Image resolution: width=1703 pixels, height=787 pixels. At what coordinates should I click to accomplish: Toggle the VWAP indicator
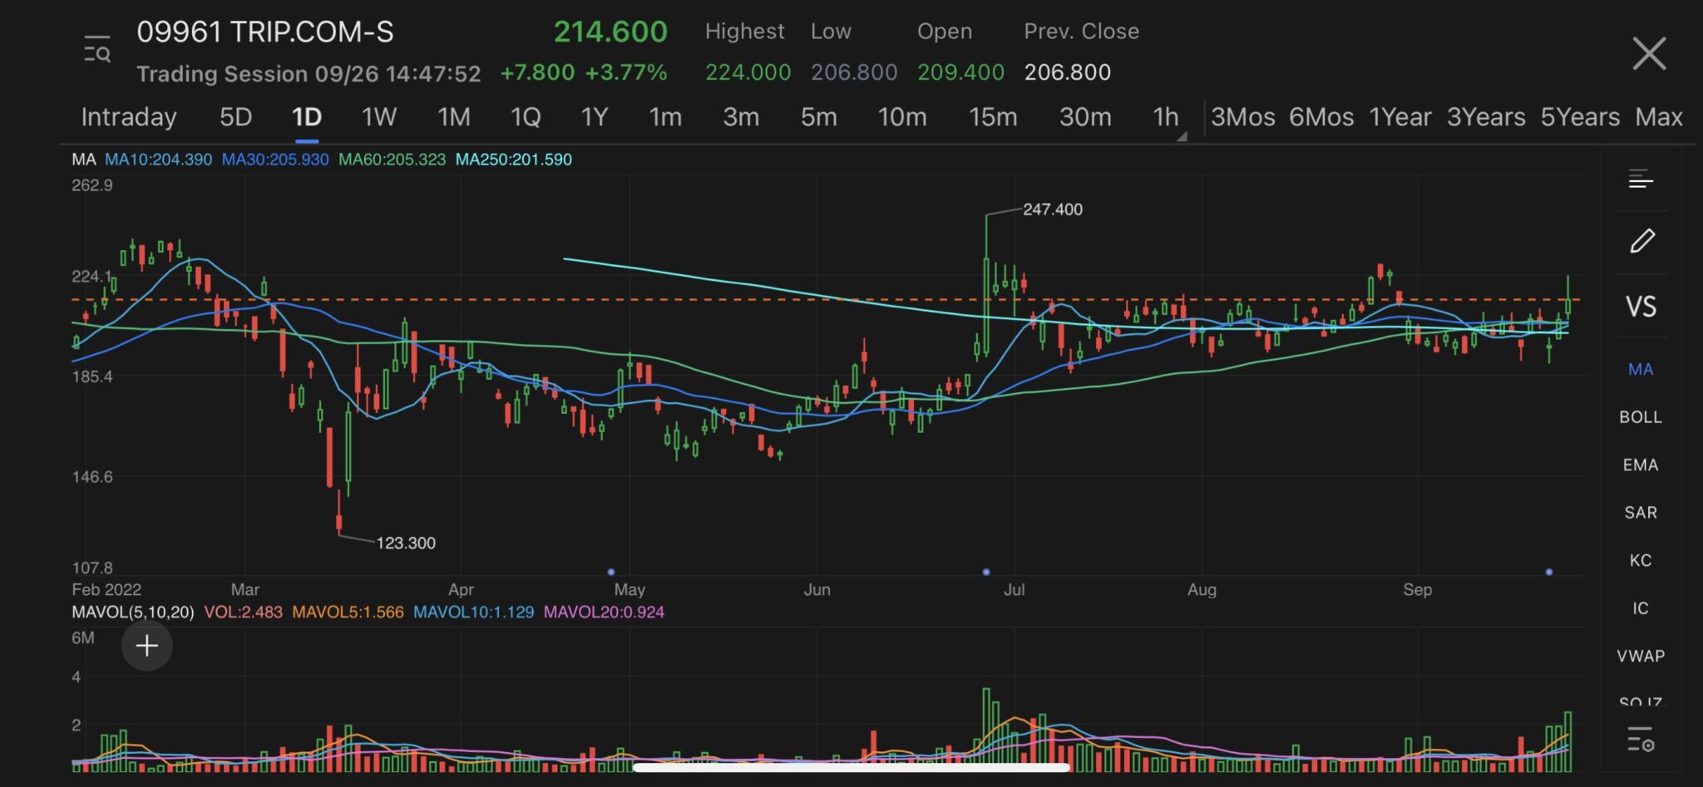tap(1641, 656)
